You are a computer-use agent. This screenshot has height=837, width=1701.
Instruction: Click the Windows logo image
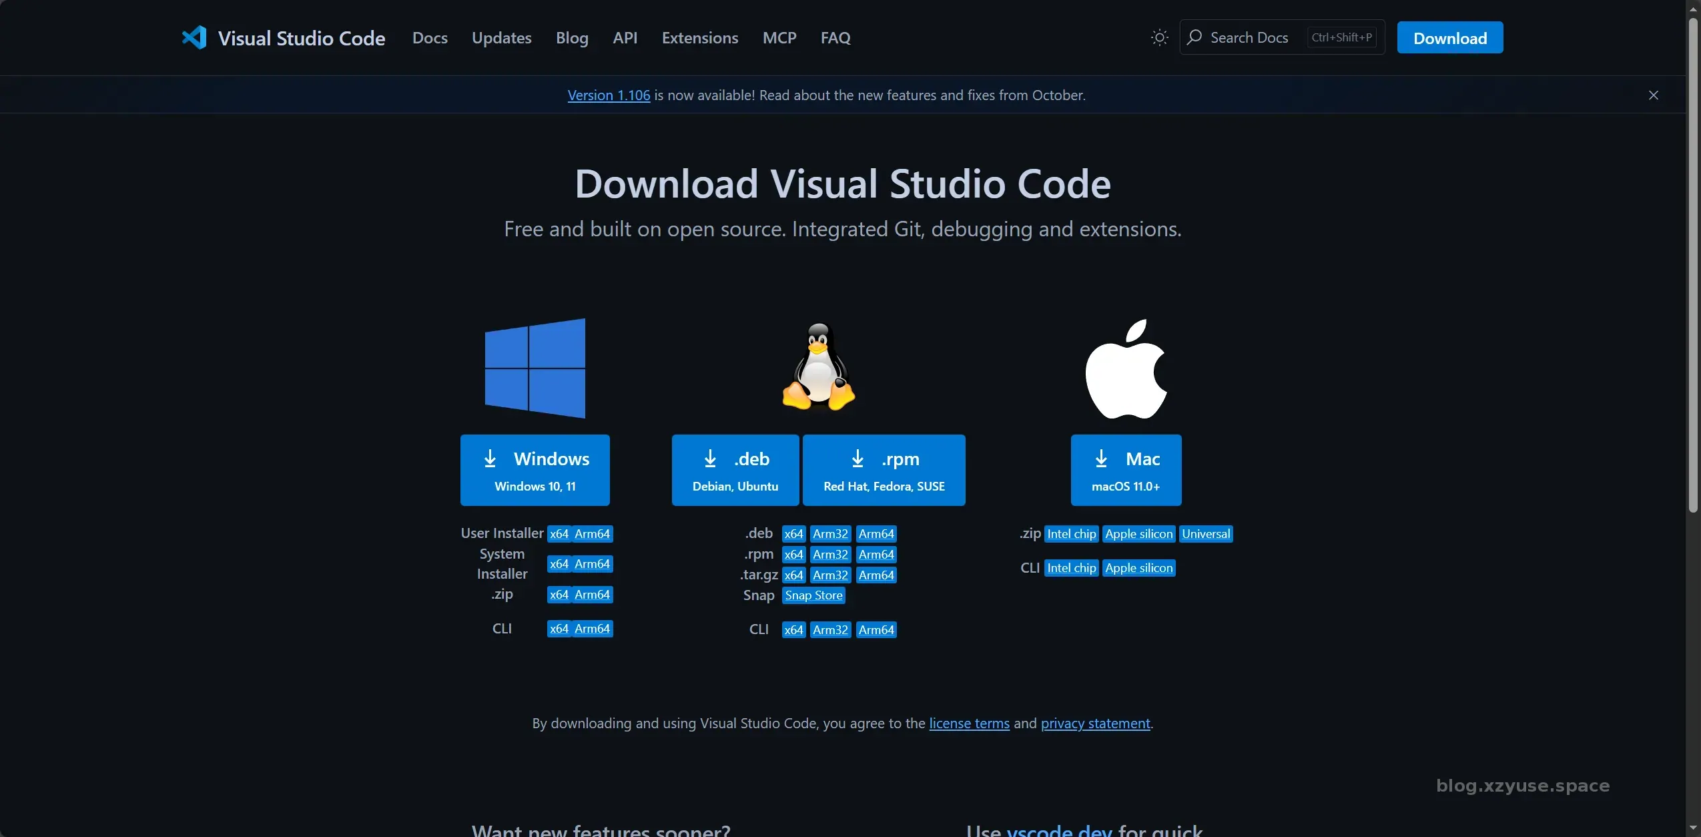pos(535,368)
